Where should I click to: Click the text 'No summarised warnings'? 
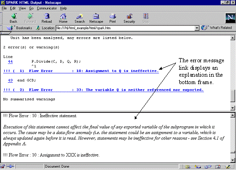[x=29, y=99]
